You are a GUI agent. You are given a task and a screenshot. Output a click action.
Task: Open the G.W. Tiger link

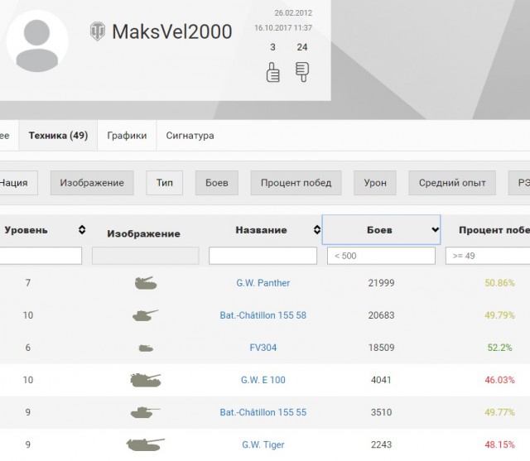point(263,444)
